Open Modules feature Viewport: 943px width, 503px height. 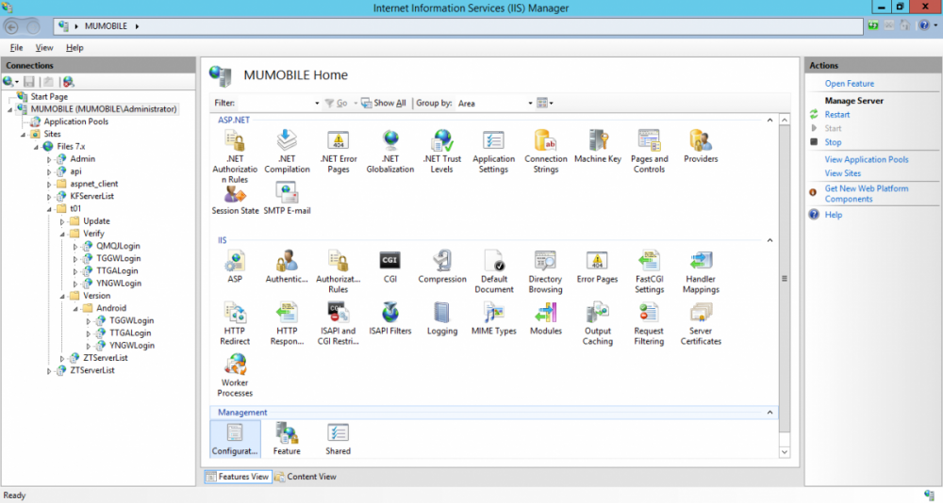click(x=545, y=318)
